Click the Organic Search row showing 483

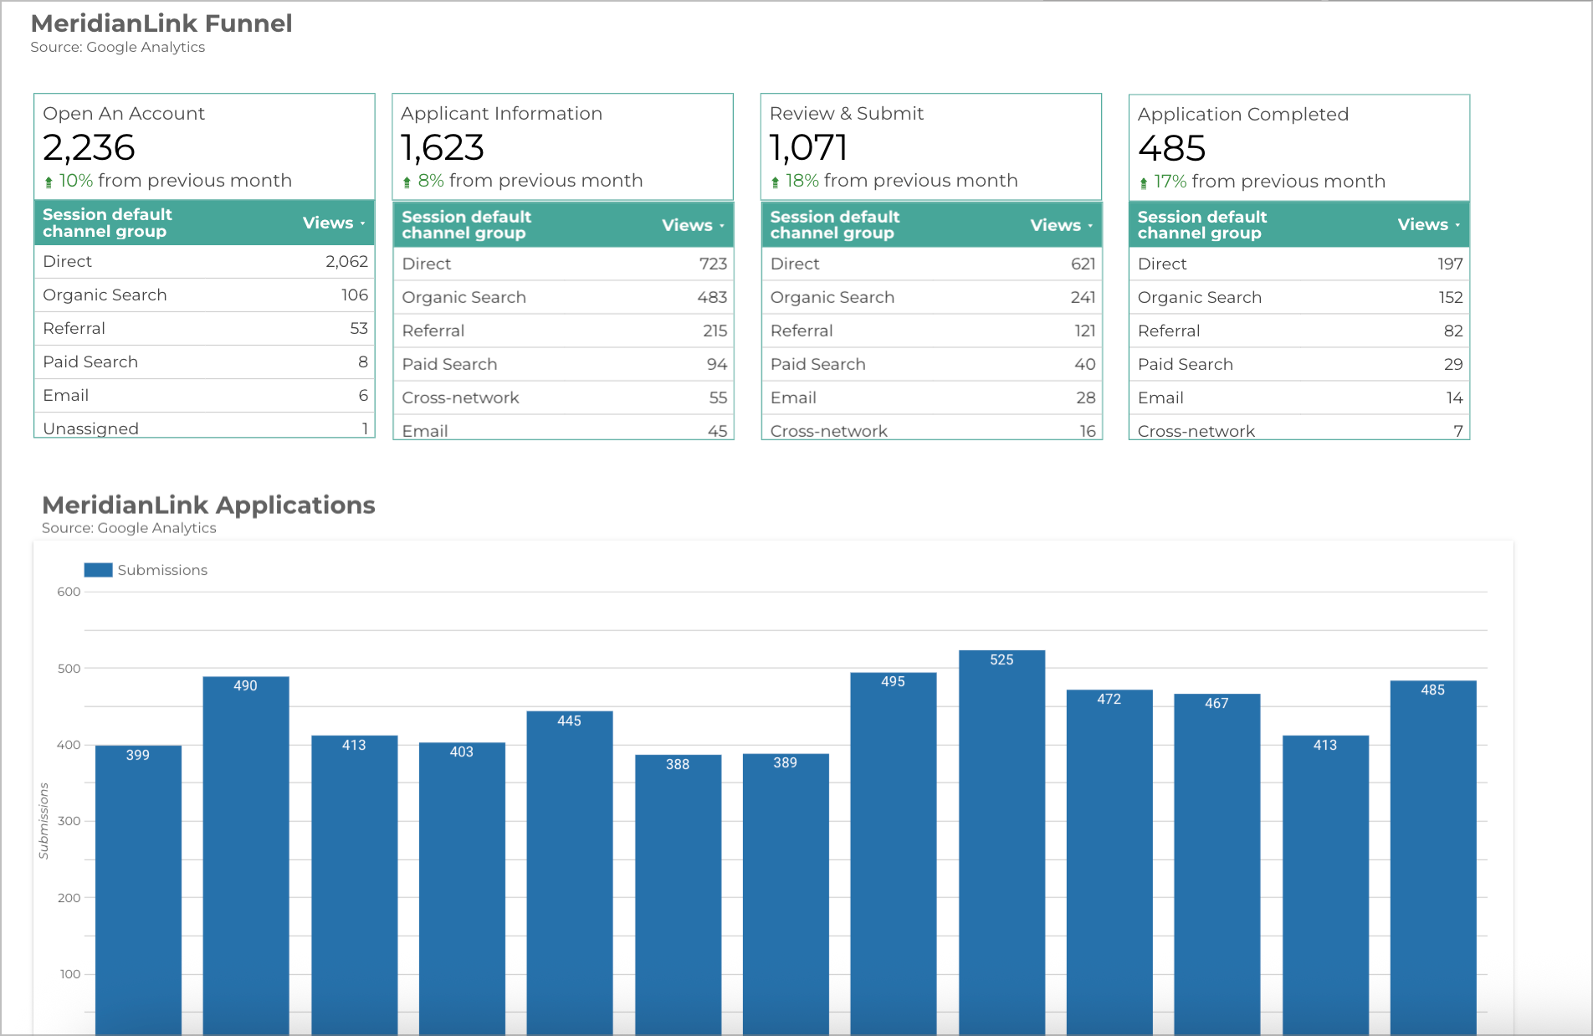tap(563, 297)
